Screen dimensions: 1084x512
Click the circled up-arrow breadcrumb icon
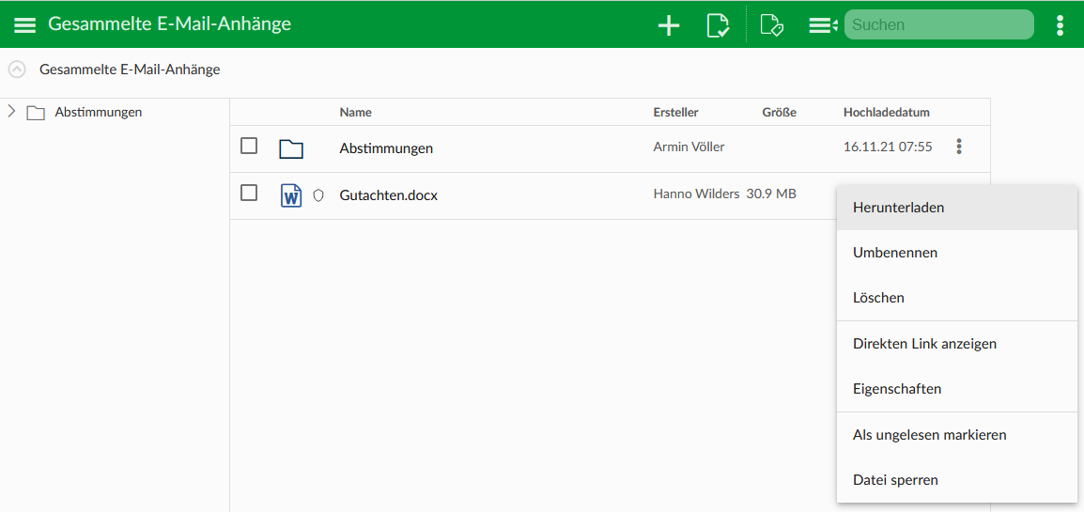17,70
